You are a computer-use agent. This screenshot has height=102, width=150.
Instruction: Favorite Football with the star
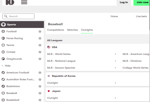40,31
